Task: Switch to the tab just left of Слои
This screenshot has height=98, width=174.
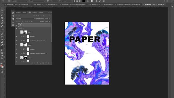Action: coord(24,12)
